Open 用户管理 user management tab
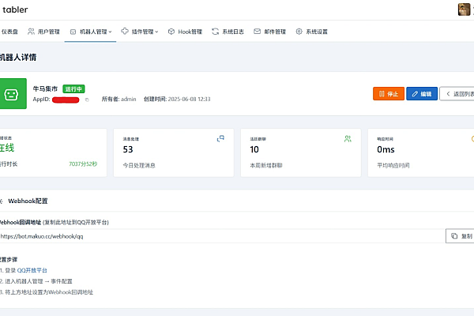 point(43,32)
